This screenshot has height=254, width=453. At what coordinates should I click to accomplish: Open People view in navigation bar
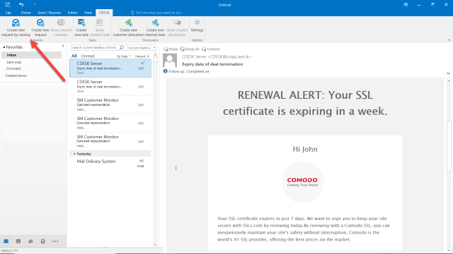[30, 241]
